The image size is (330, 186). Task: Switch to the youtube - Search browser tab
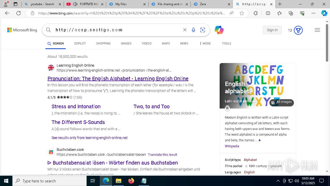43,4
